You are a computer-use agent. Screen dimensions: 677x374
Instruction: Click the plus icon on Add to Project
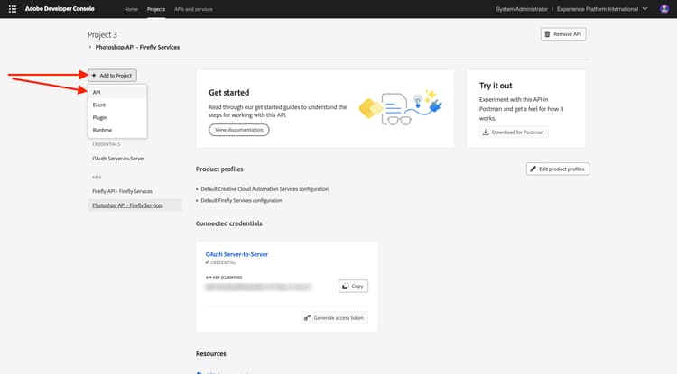(94, 75)
